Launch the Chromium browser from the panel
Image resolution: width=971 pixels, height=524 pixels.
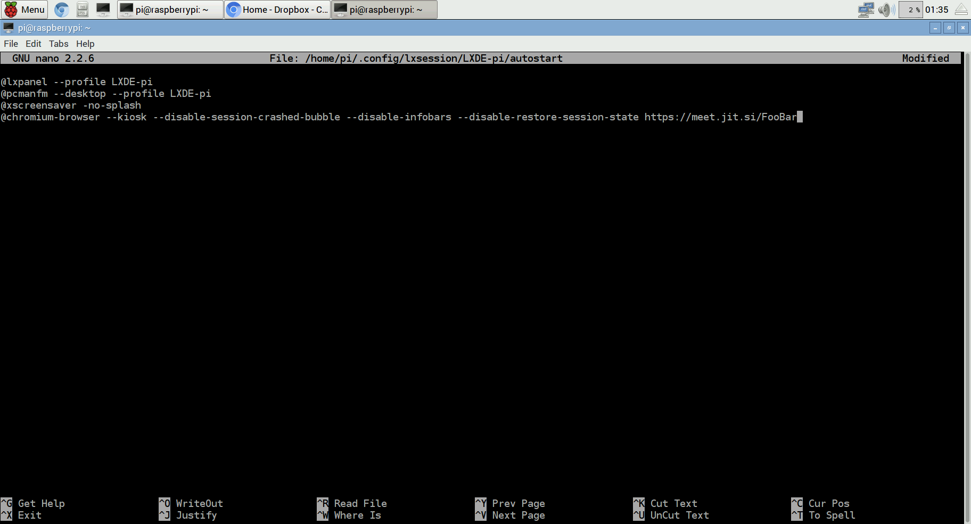(62, 10)
